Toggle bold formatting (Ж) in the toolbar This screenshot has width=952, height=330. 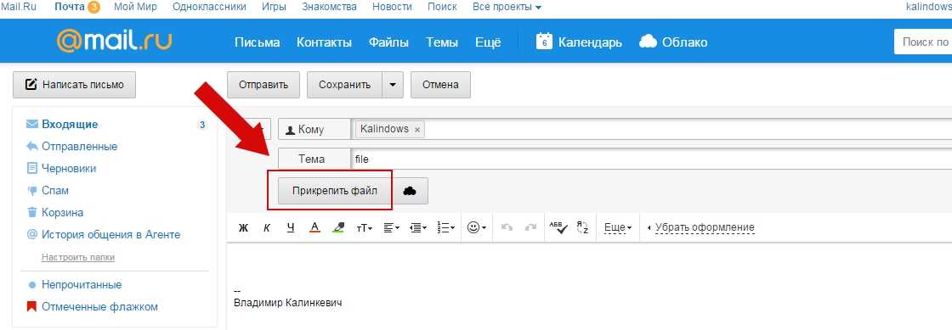coord(243,227)
